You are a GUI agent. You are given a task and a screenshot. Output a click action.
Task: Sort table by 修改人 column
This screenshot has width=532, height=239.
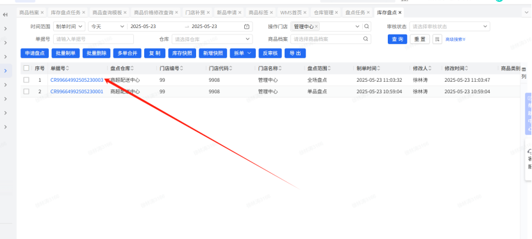(430, 68)
